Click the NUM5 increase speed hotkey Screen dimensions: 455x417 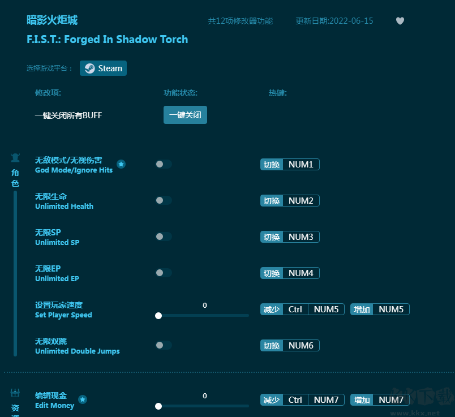(390, 309)
